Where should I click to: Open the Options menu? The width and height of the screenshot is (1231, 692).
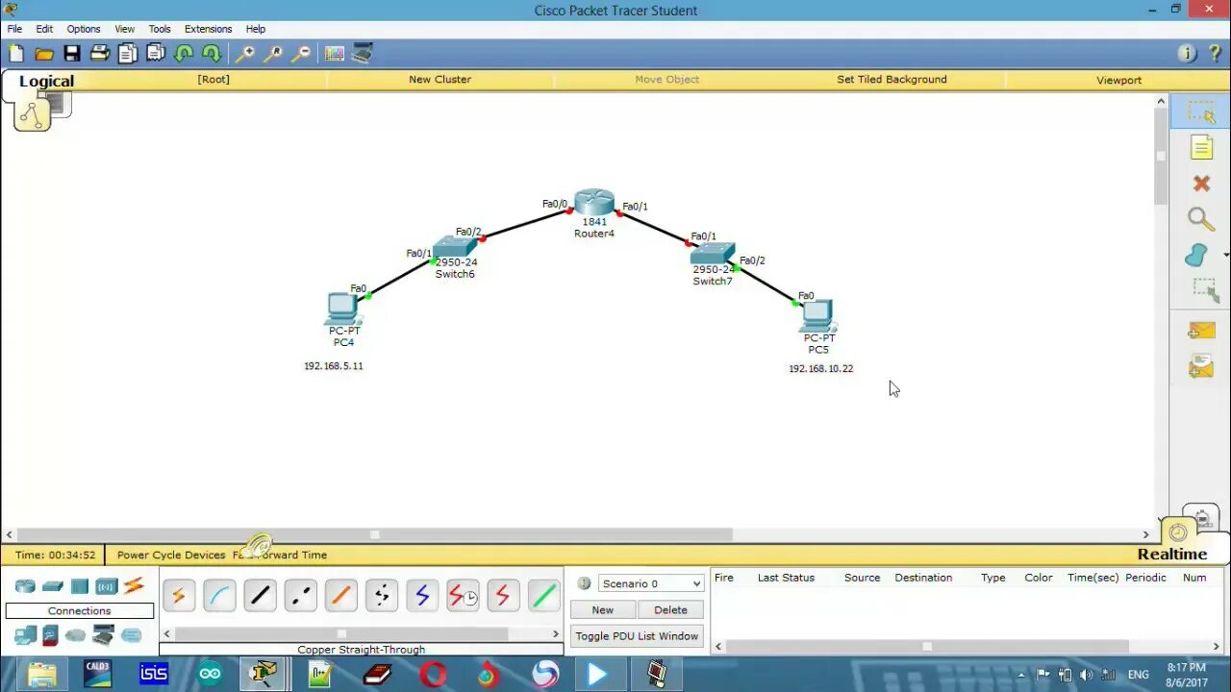(84, 29)
